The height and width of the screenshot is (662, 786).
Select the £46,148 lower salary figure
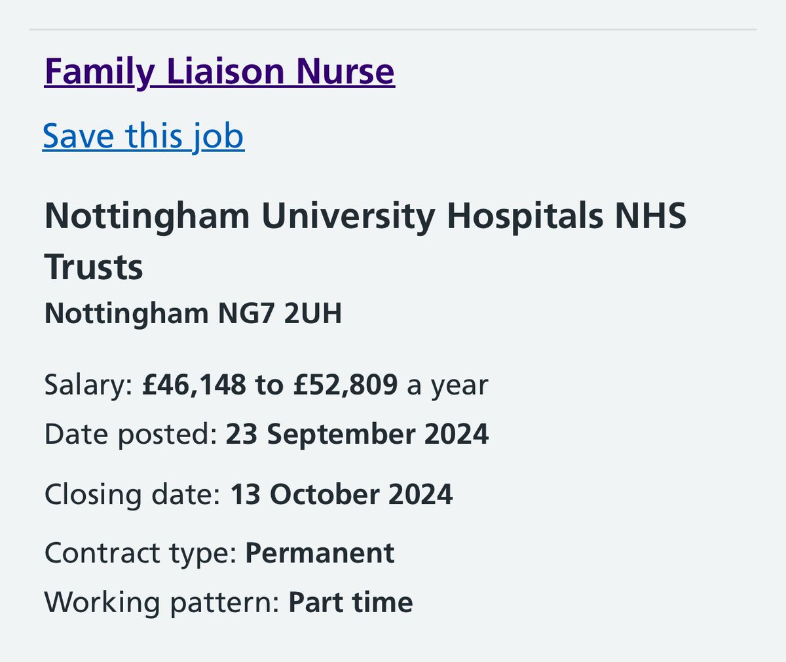click(x=194, y=385)
